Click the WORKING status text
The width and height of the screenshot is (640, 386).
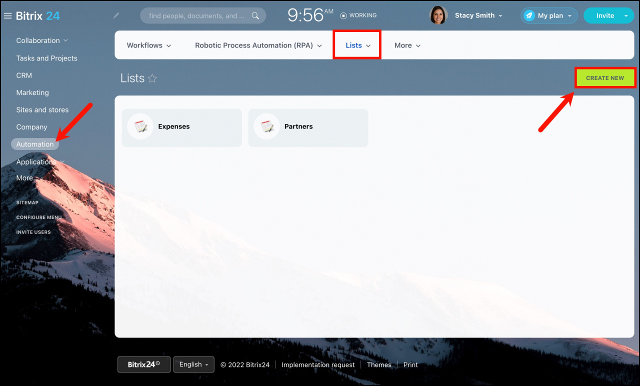point(363,15)
